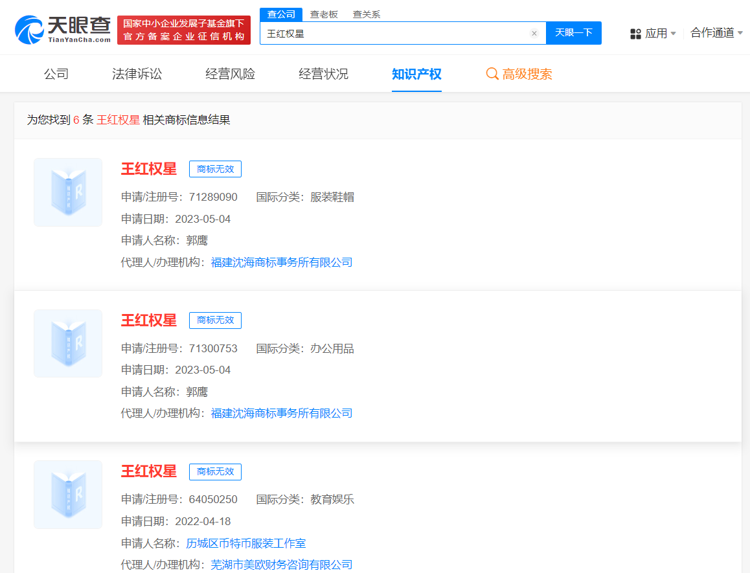The image size is (750, 573).
Task: Click 商标无效 badge on first result
Action: tap(215, 168)
